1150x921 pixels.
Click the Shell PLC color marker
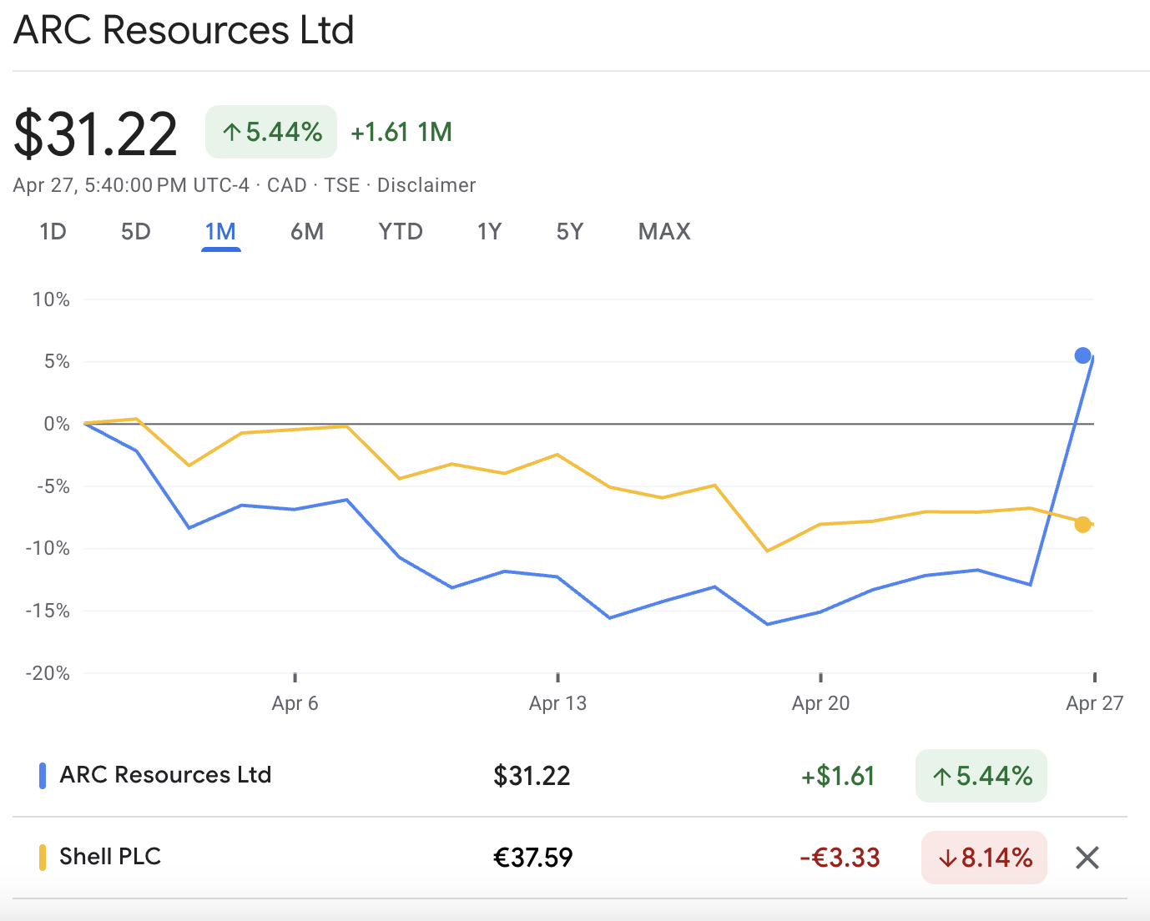[x=43, y=857]
